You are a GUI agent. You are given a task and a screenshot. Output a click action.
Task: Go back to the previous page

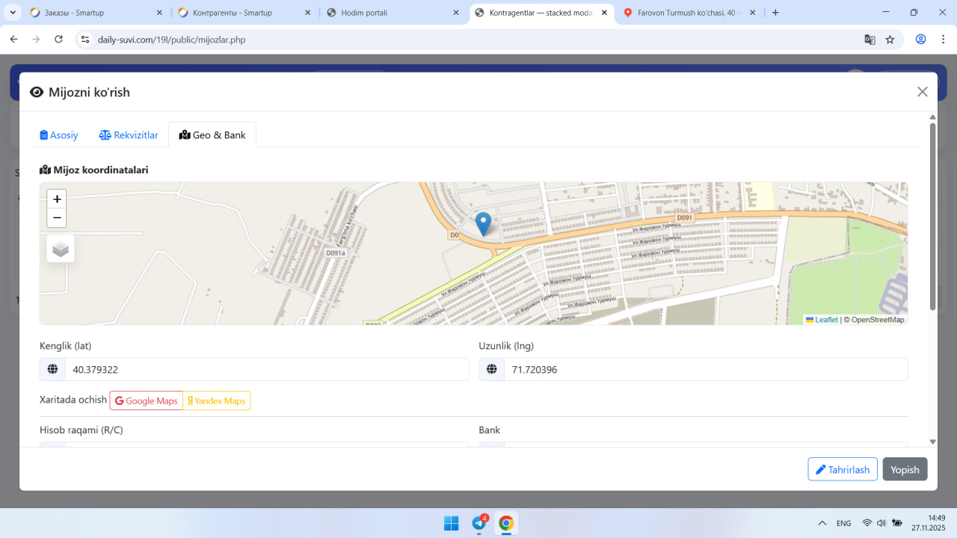tap(13, 40)
